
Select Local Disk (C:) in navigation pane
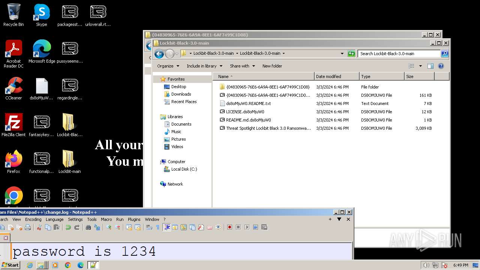pos(184,169)
